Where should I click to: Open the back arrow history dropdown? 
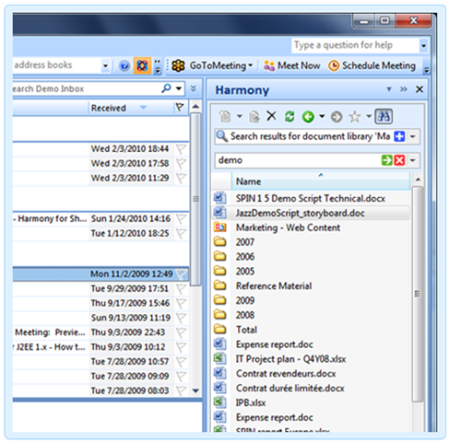(322, 116)
